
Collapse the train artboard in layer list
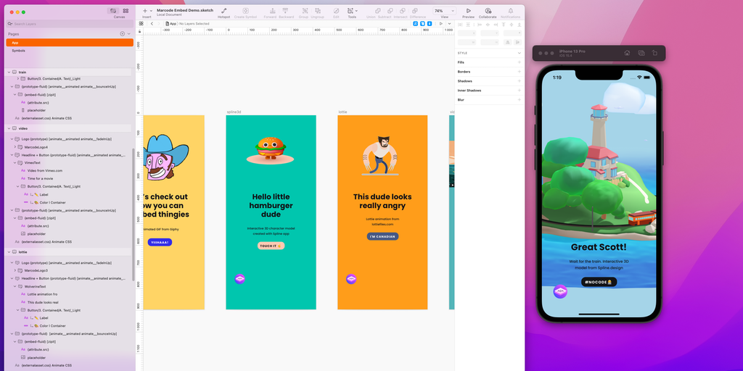click(10, 72)
